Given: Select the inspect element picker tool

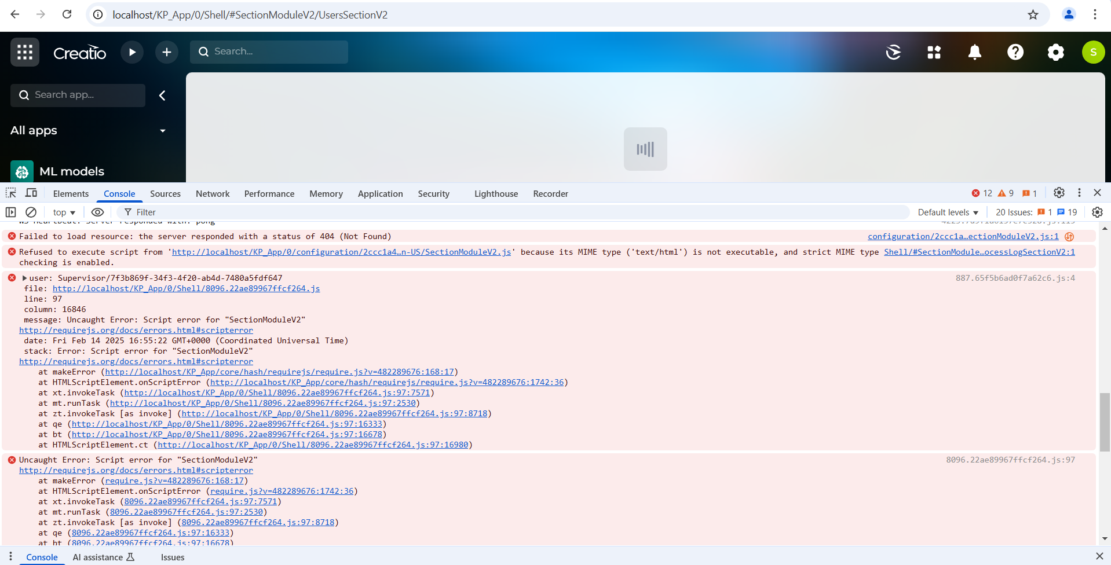Looking at the screenshot, I should [x=11, y=193].
